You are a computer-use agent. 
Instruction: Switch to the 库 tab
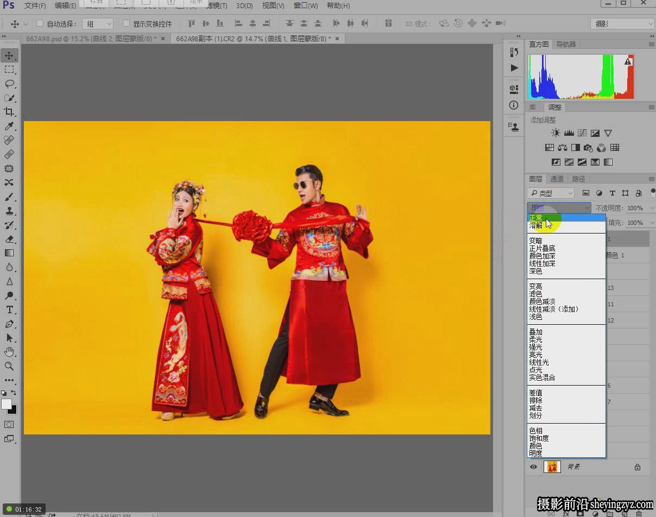point(533,108)
